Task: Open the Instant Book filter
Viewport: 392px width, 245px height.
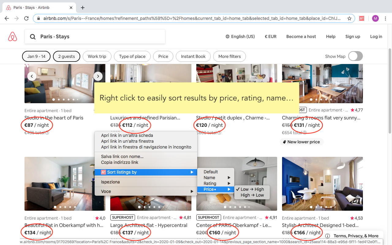Action: tap(193, 56)
